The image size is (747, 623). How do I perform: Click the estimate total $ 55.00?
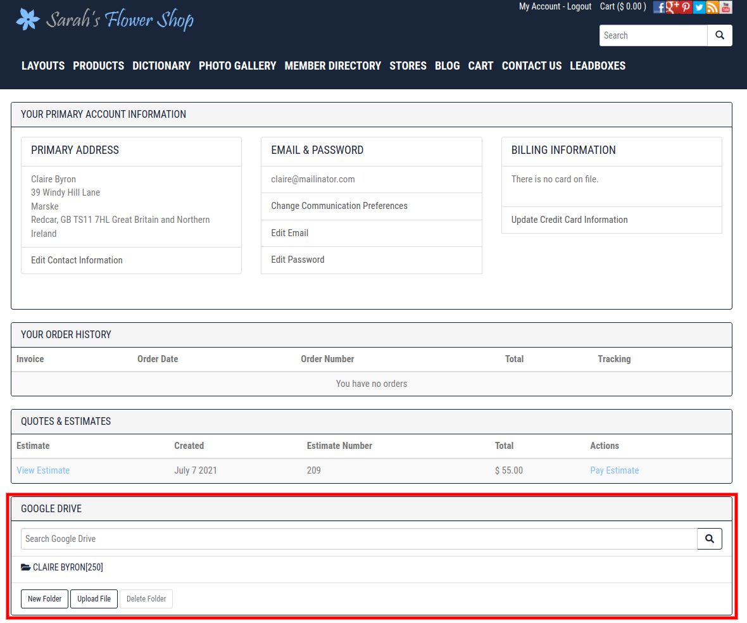(x=509, y=470)
